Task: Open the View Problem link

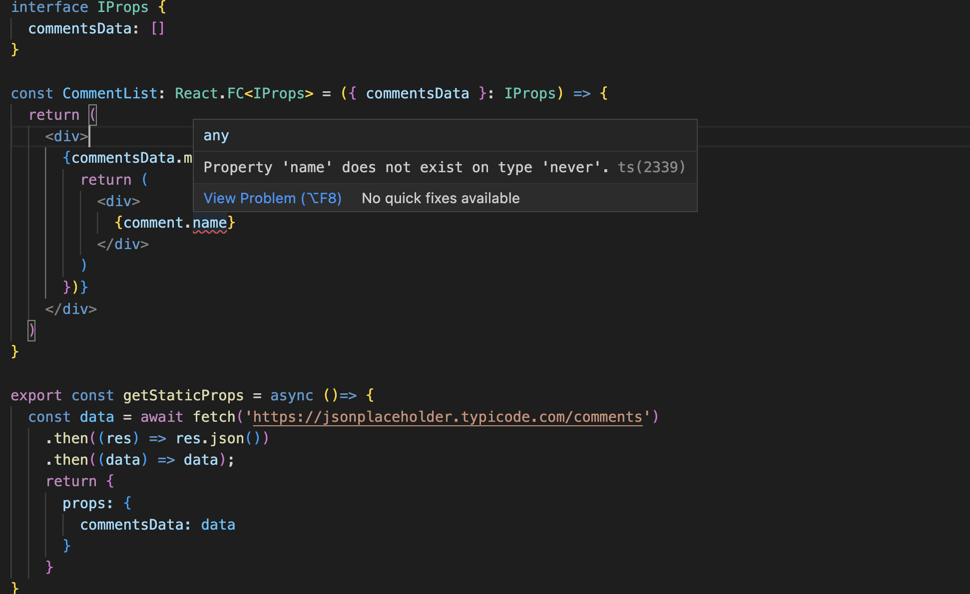Action: pos(272,198)
